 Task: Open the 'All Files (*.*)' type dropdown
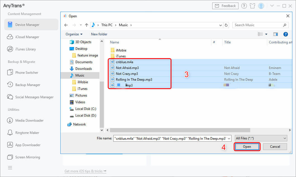[261, 138]
